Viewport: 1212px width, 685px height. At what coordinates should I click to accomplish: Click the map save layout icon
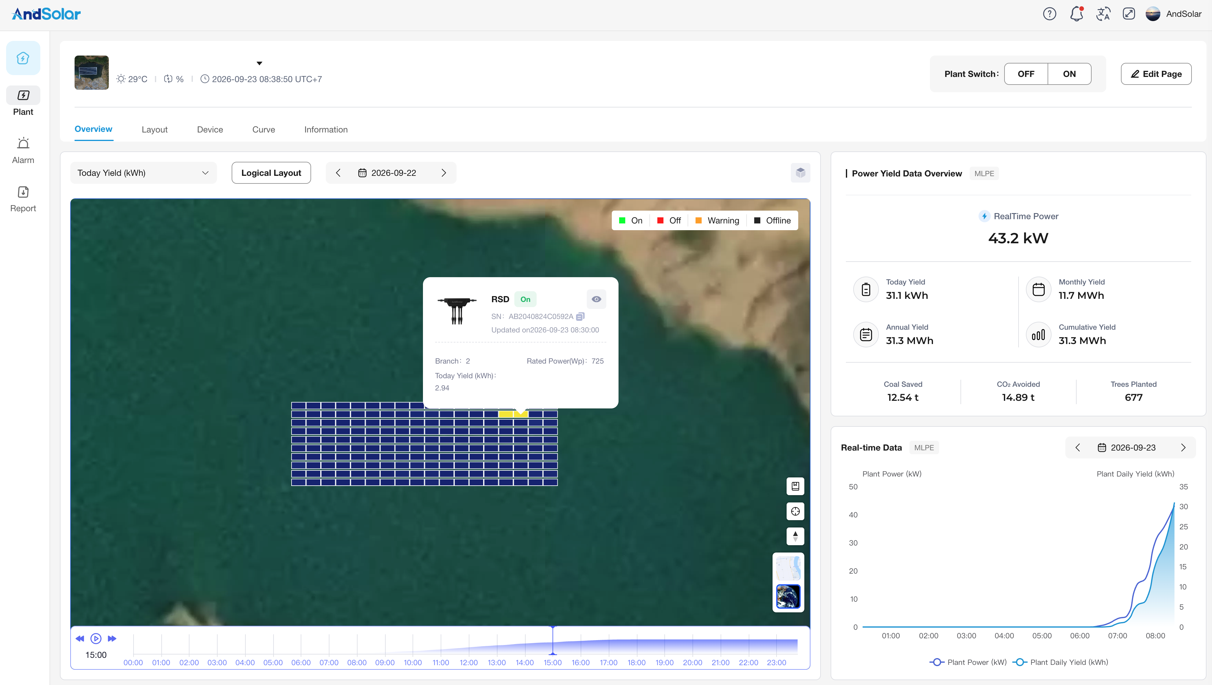[x=795, y=486]
